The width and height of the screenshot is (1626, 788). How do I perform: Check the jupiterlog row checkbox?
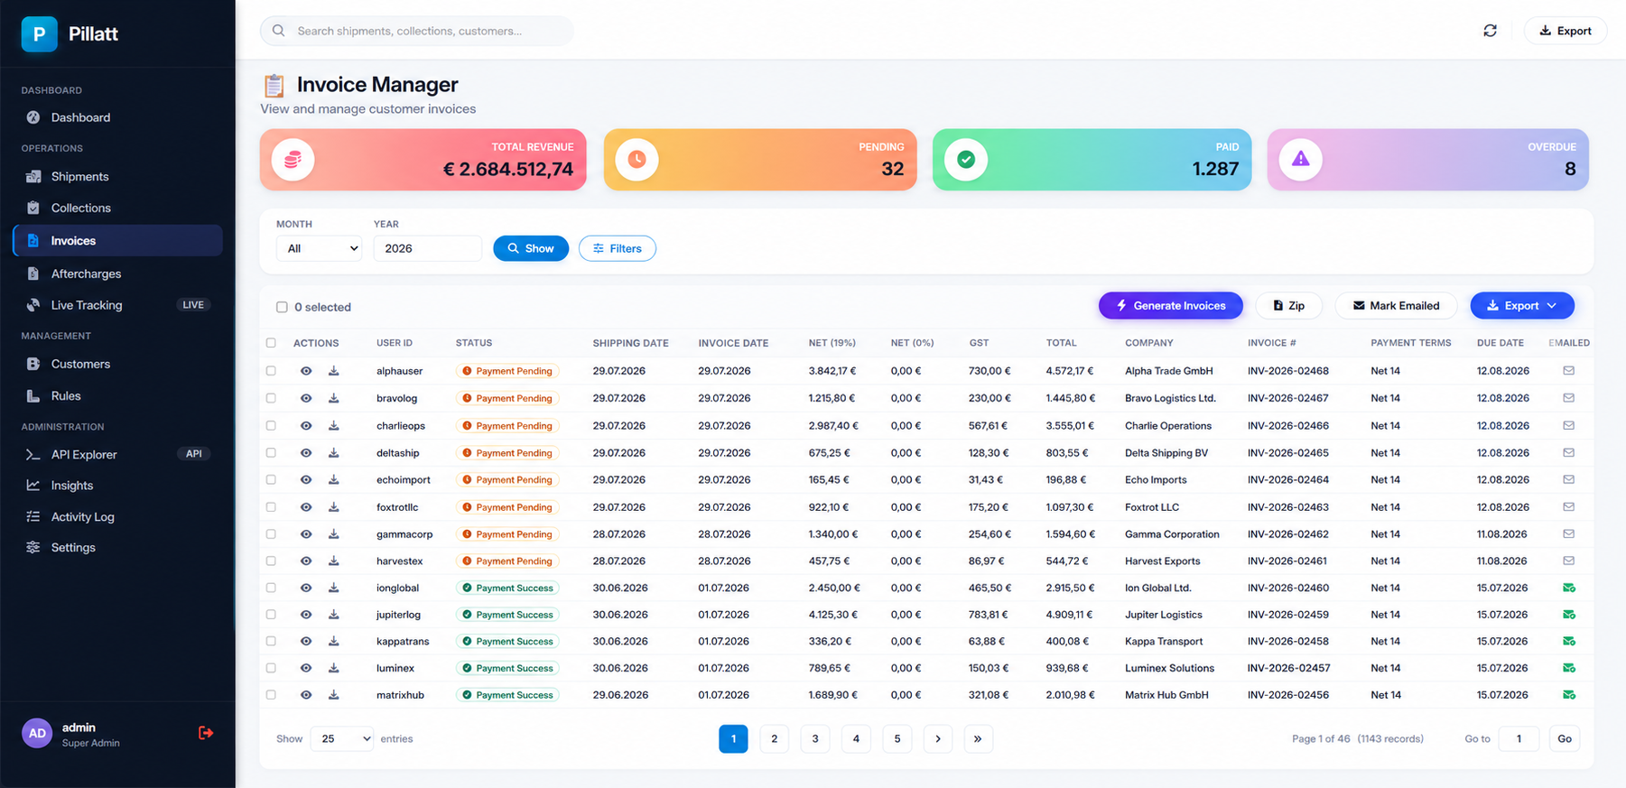[271, 615]
